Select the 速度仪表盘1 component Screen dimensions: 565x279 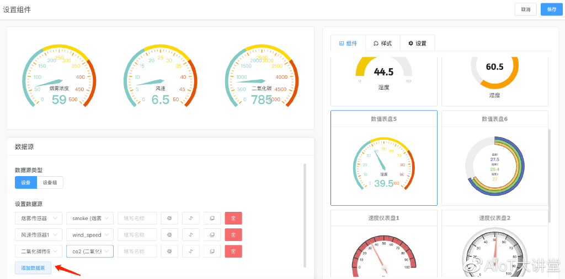click(384, 244)
